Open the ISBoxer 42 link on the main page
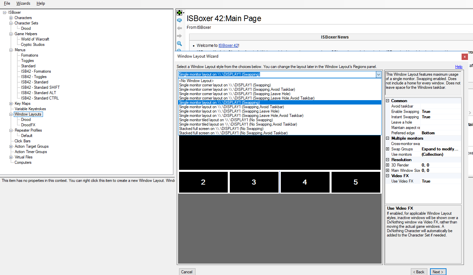The height and width of the screenshot is (275, 473). pyautogui.click(x=228, y=46)
